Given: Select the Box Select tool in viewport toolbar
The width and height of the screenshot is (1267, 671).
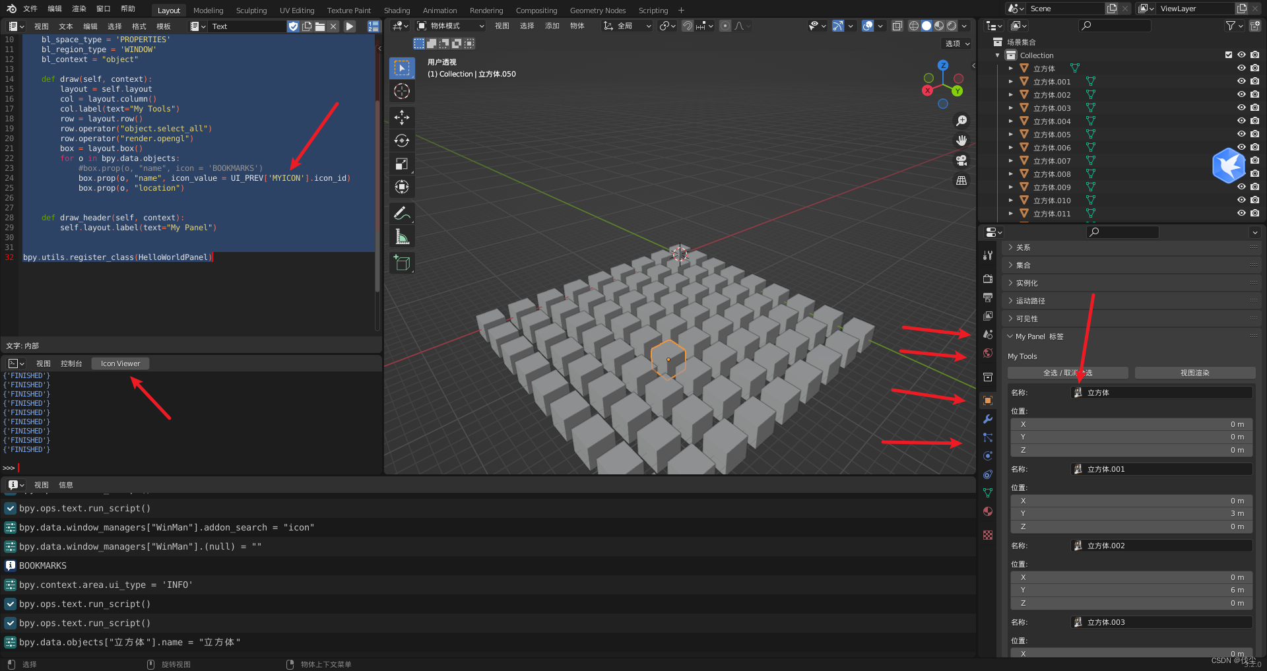Looking at the screenshot, I should tap(402, 68).
